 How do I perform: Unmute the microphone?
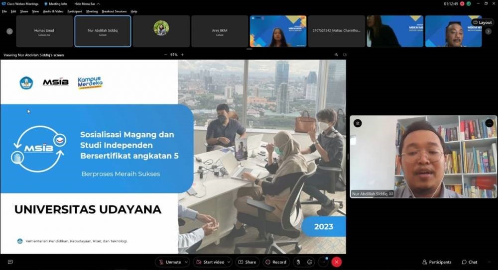[170, 262]
